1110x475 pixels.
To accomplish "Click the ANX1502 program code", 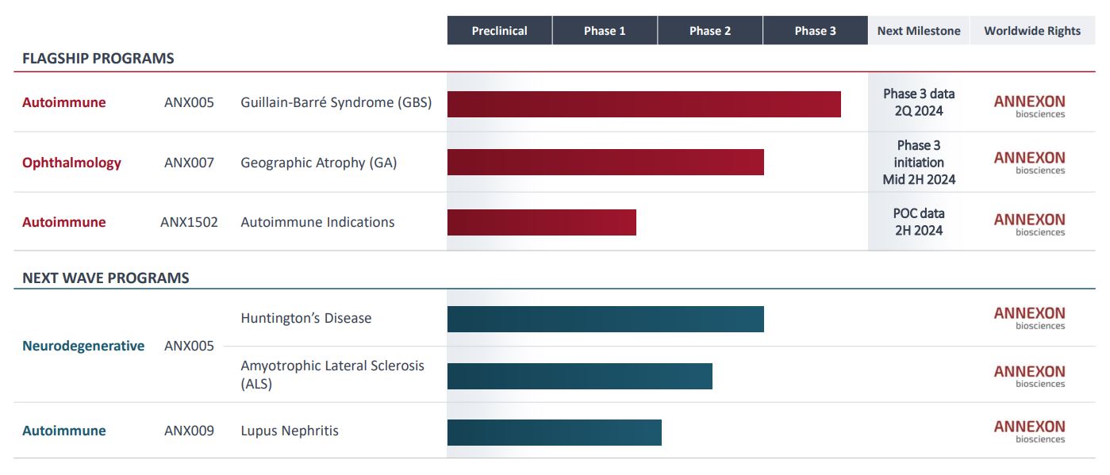I will pyautogui.click(x=189, y=222).
